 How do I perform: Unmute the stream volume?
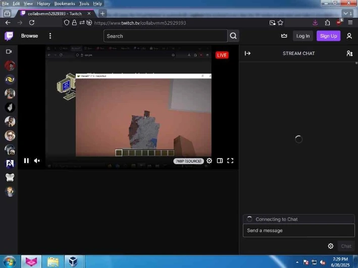coord(37,160)
